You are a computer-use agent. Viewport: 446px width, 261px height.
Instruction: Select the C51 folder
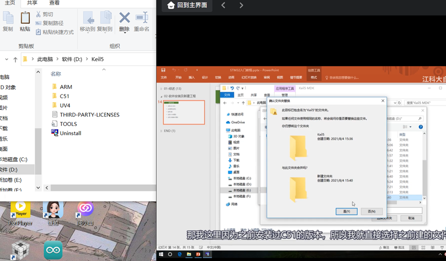pyautogui.click(x=61, y=96)
